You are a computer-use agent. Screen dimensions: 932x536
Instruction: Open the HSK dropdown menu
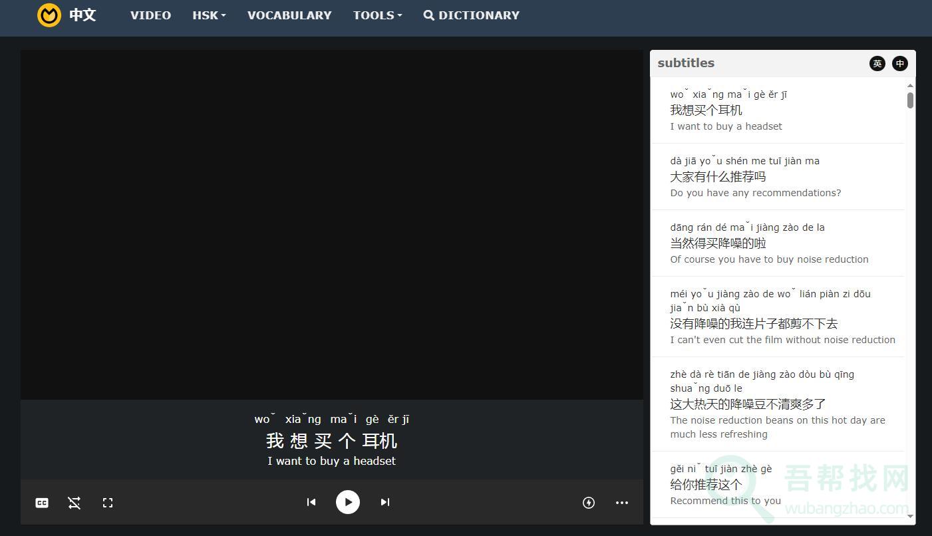pos(209,15)
